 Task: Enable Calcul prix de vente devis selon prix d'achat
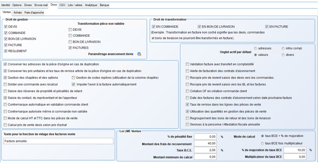click(x=5, y=125)
